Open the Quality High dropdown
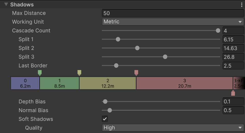This screenshot has height=133, width=245. pos(173,128)
